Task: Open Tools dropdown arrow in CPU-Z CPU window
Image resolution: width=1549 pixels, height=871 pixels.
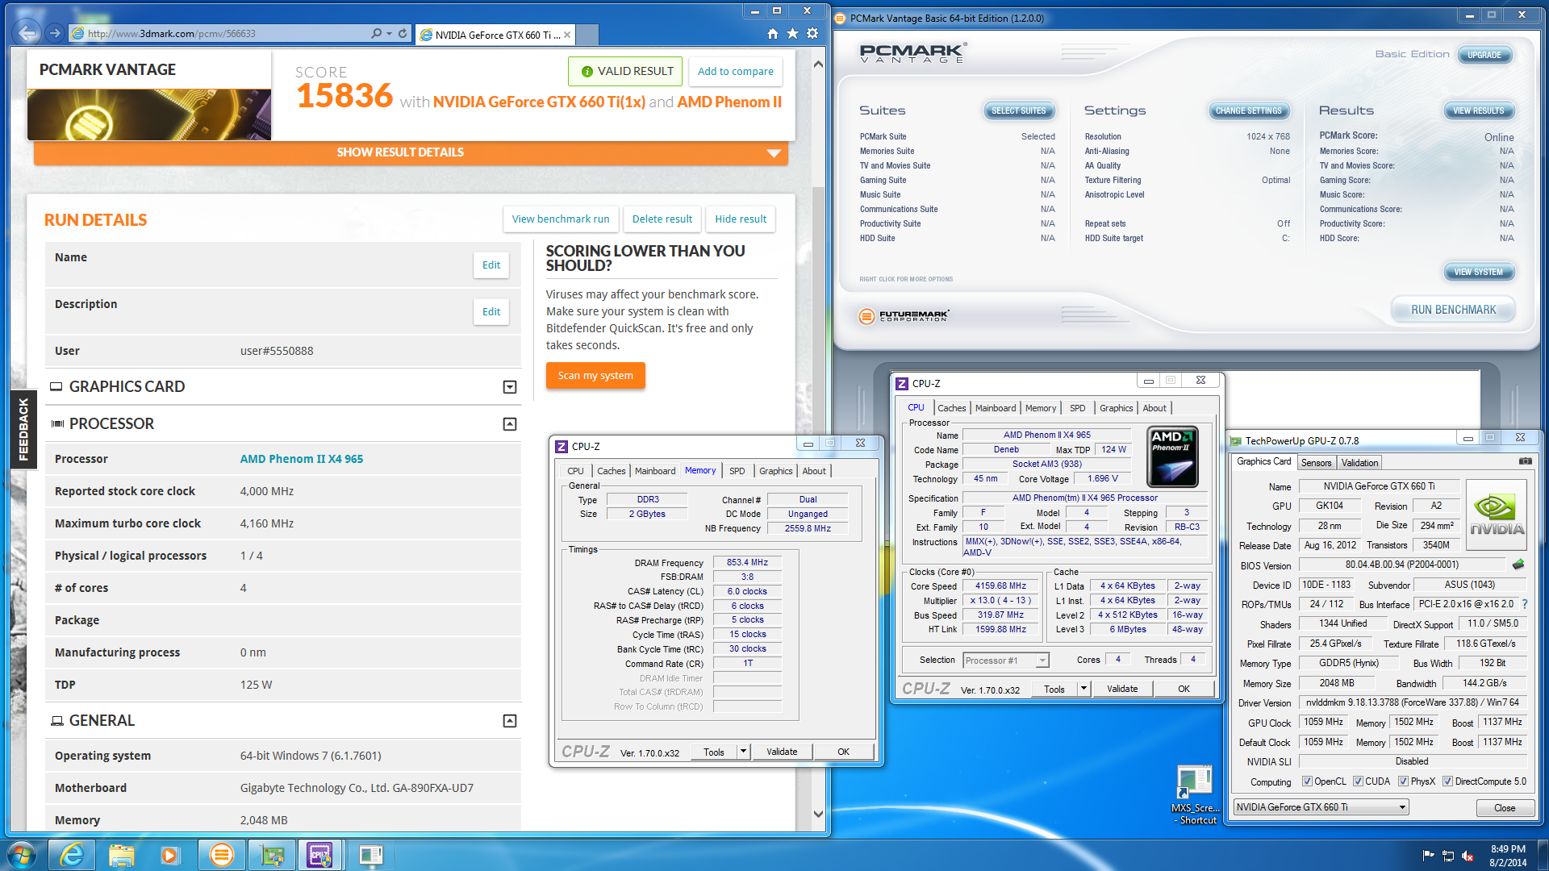Action: [x=1083, y=689]
